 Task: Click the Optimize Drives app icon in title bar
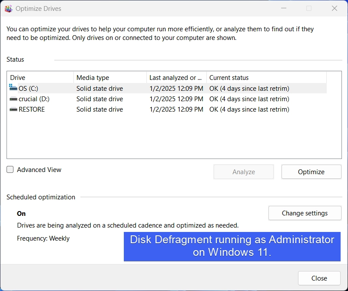(8, 9)
